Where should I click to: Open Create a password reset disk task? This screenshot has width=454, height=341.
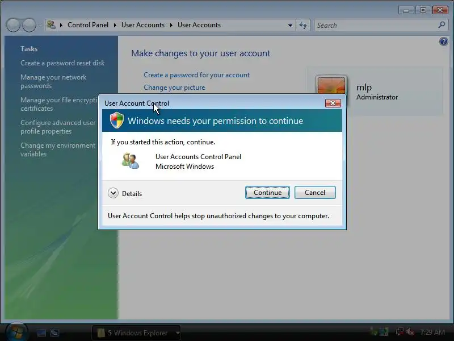coord(62,63)
